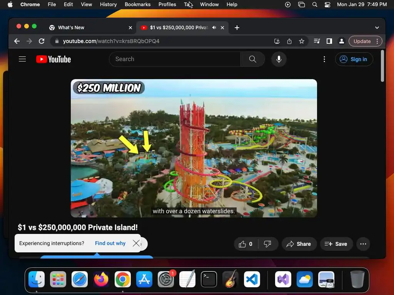Image resolution: width=394 pixels, height=295 pixels.
Task: Open System Settings from the Dock
Action: (166, 279)
